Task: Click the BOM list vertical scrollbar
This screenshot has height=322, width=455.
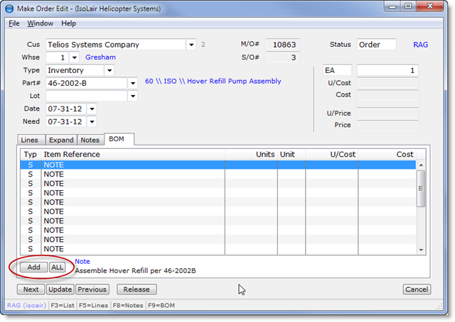Action: [420, 206]
